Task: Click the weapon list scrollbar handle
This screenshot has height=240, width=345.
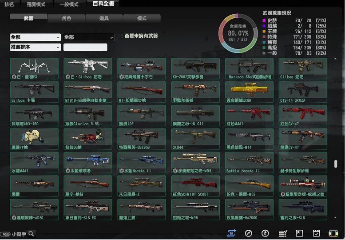Action: tap(336, 164)
